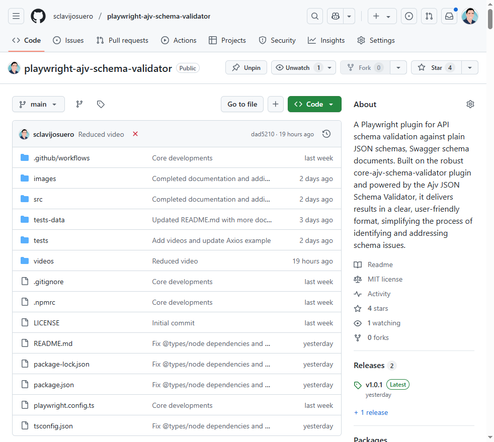View the 0 forks link
Screen dimensions: 494x442
pyautogui.click(x=378, y=338)
